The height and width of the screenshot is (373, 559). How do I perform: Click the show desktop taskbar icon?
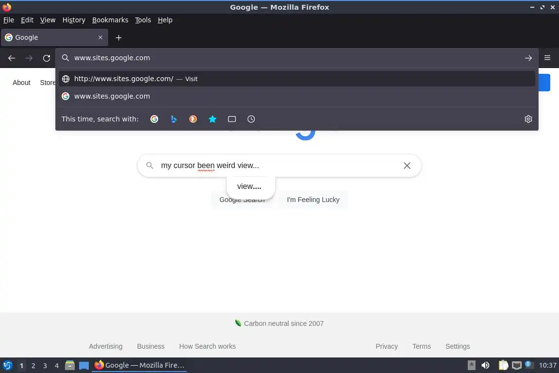[x=84, y=366]
